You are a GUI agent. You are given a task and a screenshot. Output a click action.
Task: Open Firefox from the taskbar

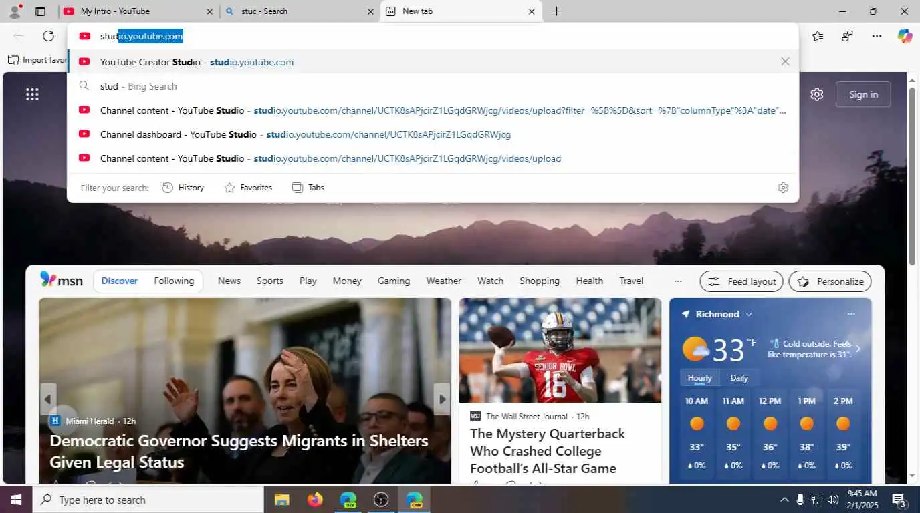pos(315,500)
